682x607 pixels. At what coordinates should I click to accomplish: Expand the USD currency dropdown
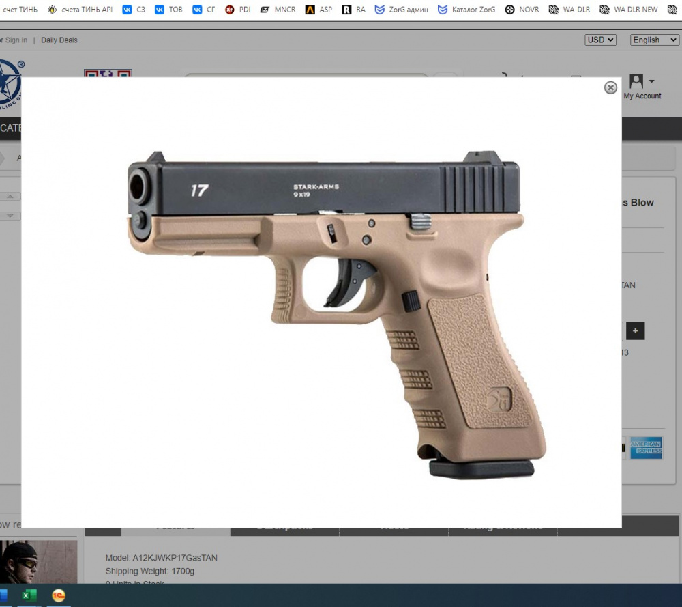point(600,40)
